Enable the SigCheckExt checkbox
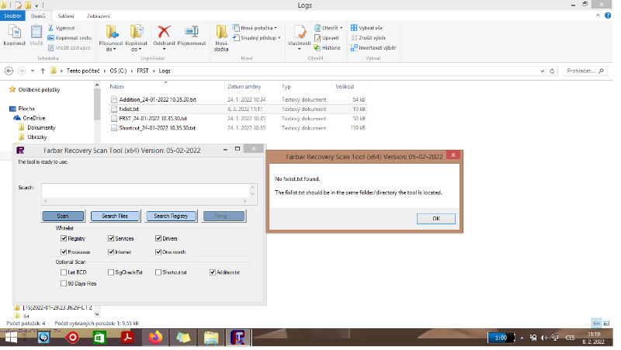Image resolution: width=621 pixels, height=350 pixels. pos(111,272)
